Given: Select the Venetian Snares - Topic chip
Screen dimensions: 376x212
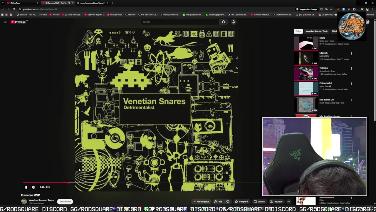Looking at the screenshot, I should click(316, 31).
